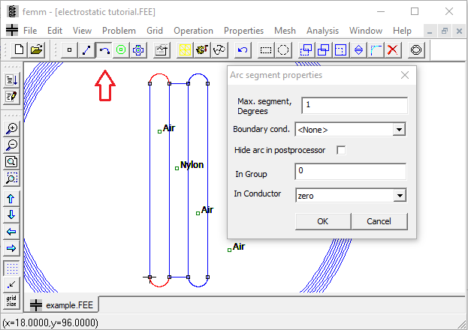Pan view up with the up arrow
The height and width of the screenshot is (330, 468).
pos(11,199)
